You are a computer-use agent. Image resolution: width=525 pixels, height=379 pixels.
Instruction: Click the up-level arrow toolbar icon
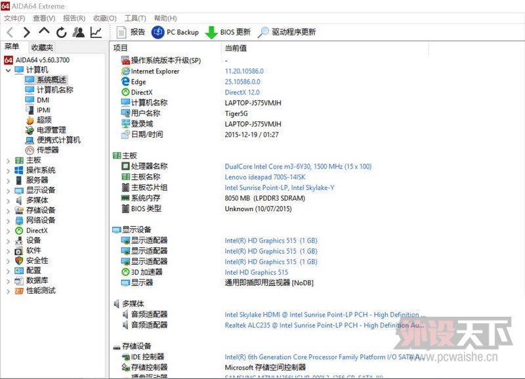[x=44, y=31]
